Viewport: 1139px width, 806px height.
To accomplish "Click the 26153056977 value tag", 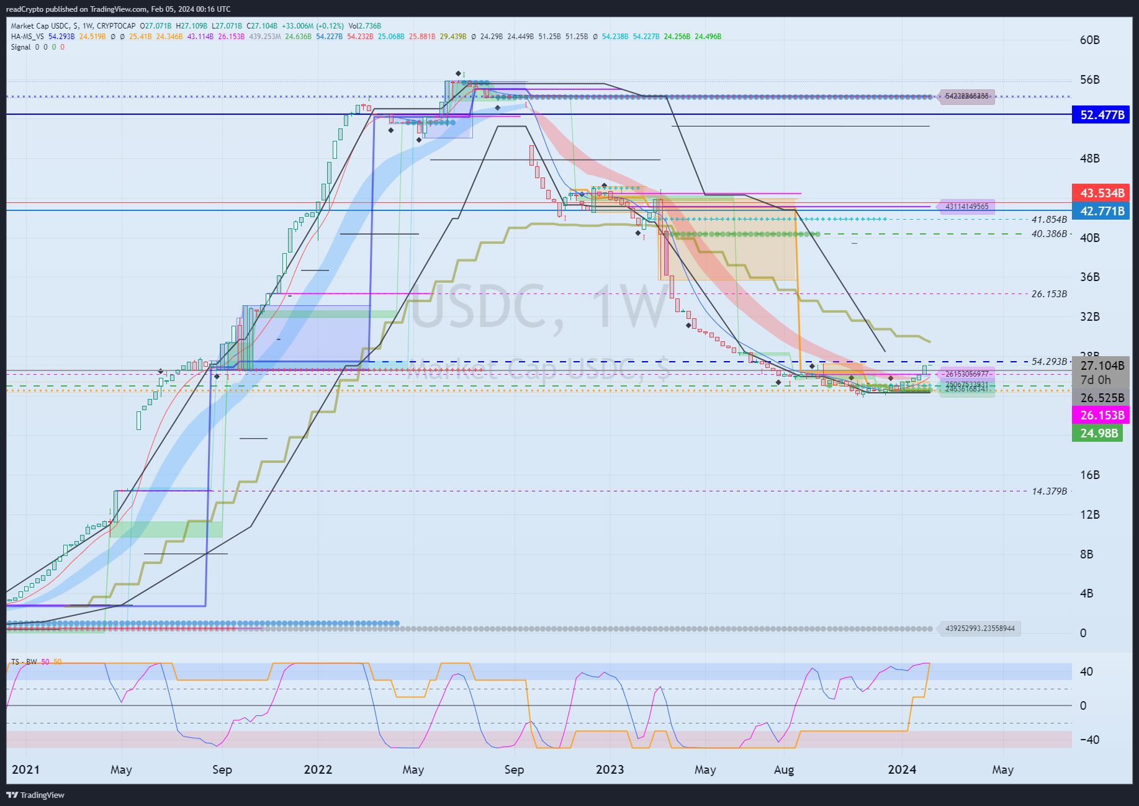I will [x=967, y=374].
